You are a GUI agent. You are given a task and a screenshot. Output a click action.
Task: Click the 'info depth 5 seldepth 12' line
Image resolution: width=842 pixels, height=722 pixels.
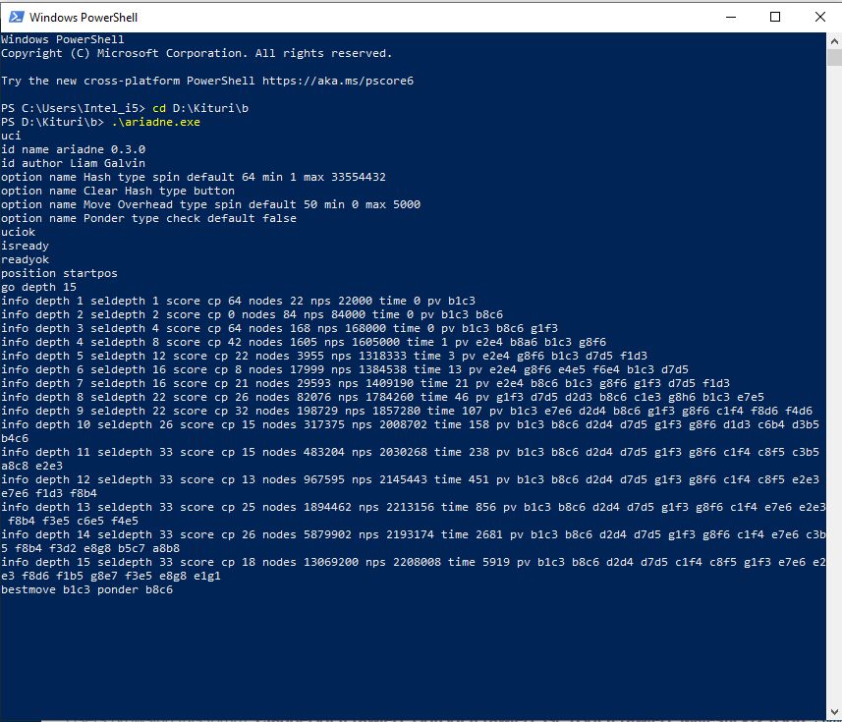point(324,356)
